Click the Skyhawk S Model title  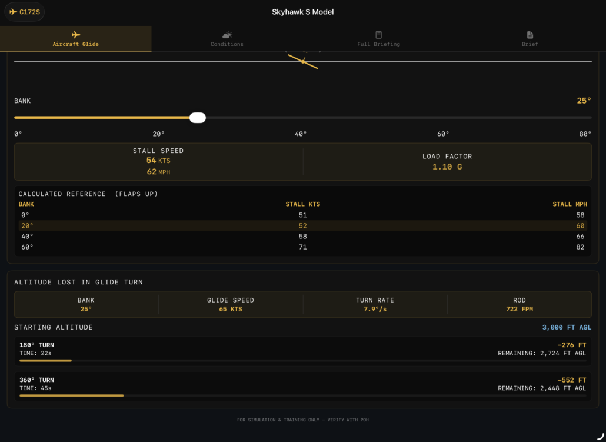pos(302,12)
